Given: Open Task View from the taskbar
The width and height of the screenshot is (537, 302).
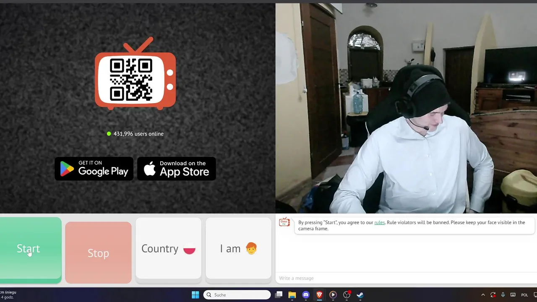Looking at the screenshot, I should (x=279, y=295).
